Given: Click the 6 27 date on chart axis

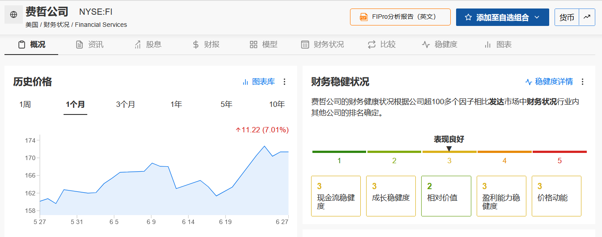Looking at the screenshot, I should (282, 222).
